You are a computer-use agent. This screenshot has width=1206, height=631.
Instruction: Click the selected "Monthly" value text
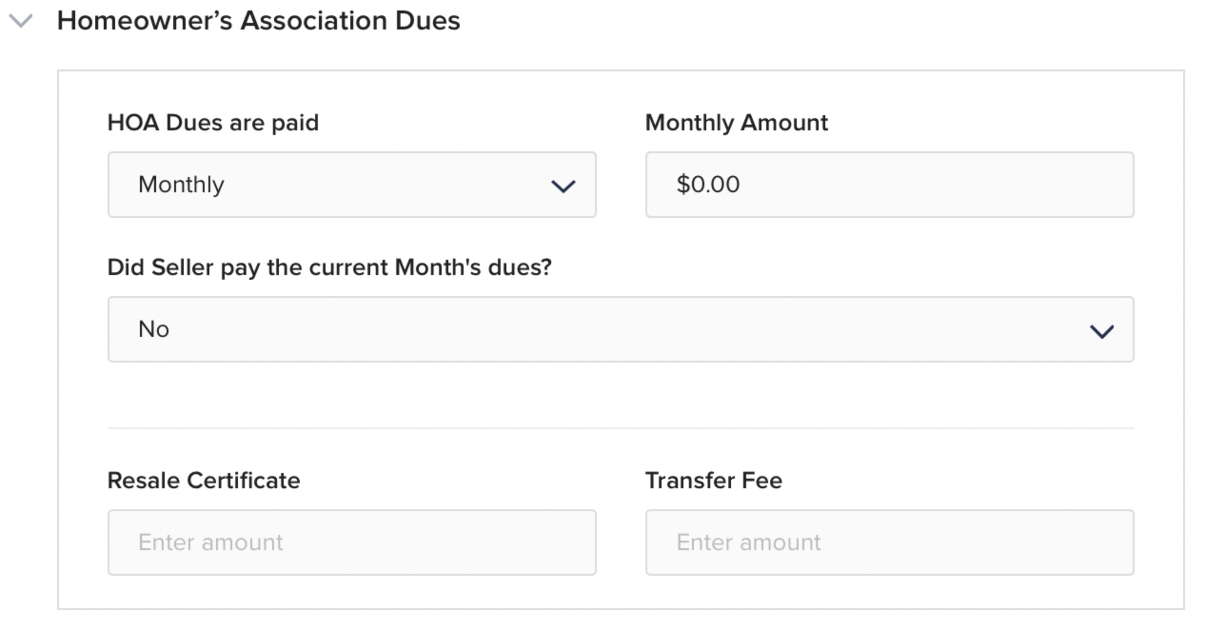181,185
